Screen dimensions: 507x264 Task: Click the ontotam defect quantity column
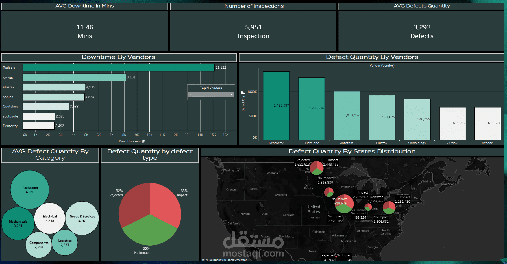click(347, 116)
